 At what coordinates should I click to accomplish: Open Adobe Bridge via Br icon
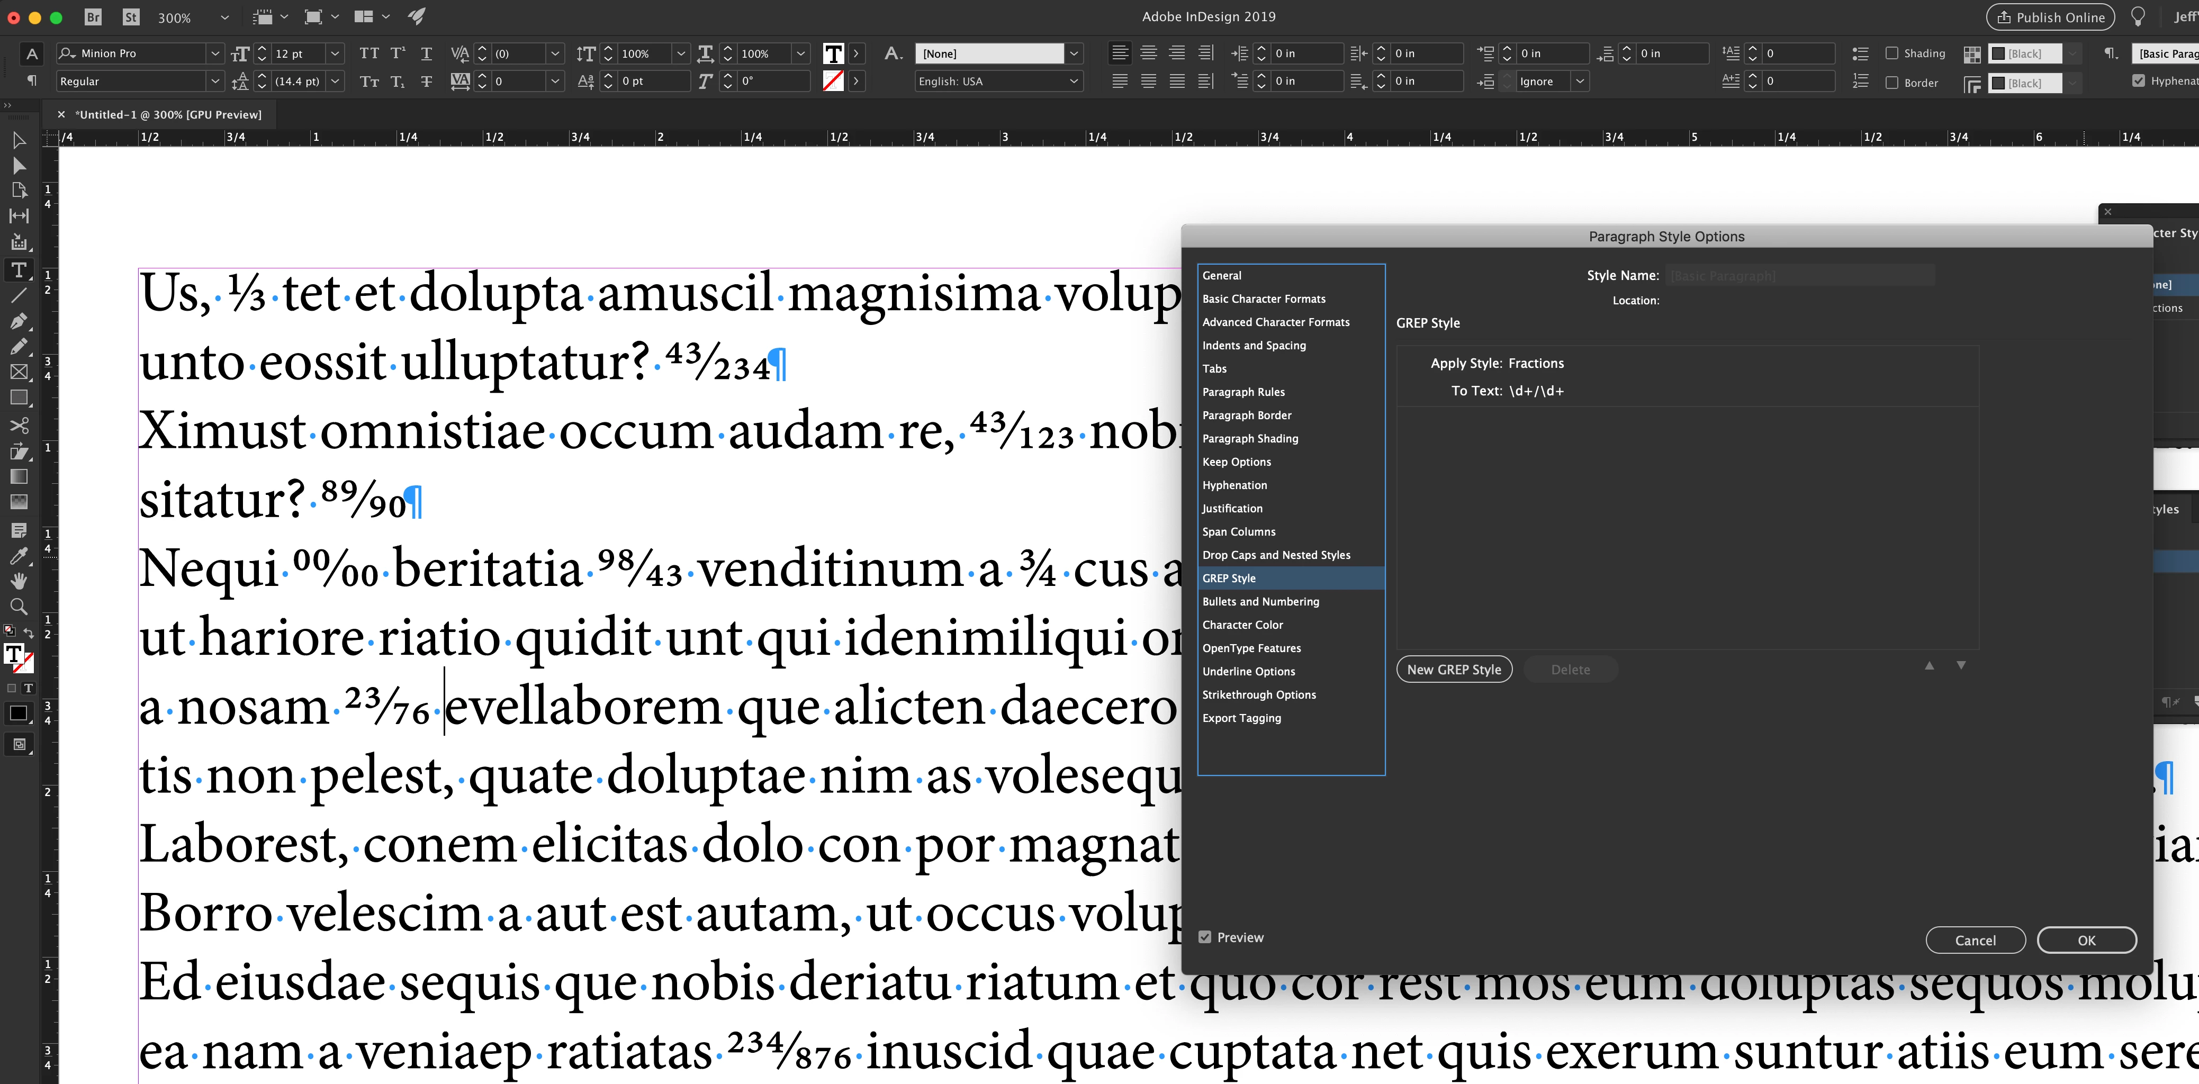93,17
